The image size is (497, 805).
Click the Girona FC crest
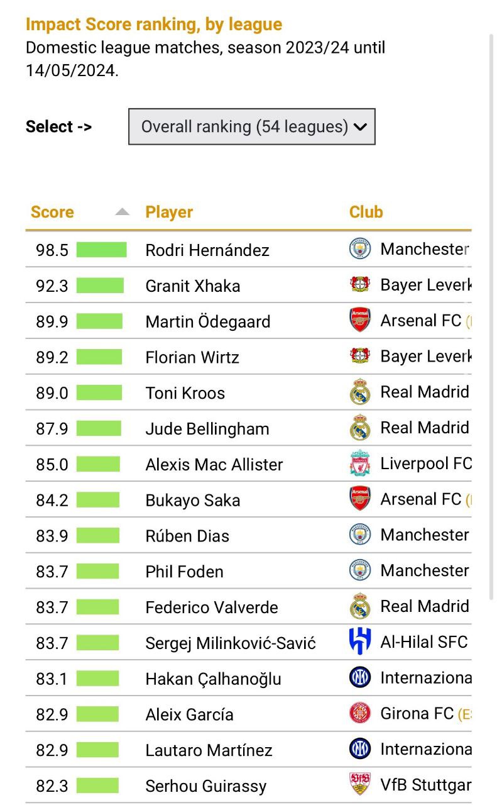360,714
